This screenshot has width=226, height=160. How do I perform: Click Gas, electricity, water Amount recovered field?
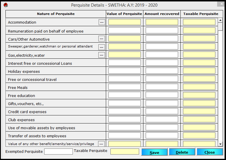point(162,55)
